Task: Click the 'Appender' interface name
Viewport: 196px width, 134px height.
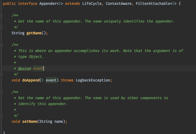Action: (x=48, y=4)
